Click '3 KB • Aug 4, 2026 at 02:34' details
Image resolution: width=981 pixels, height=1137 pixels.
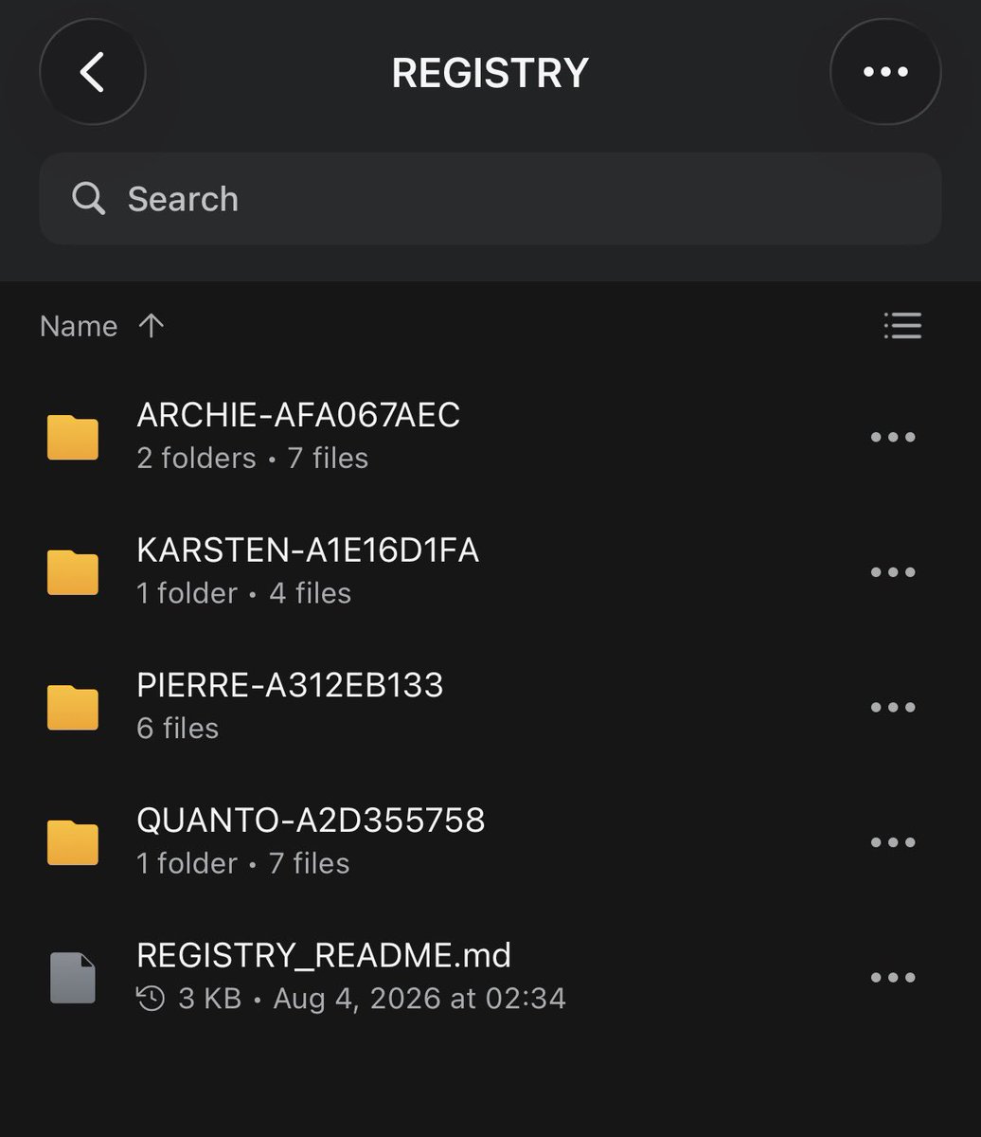[372, 999]
